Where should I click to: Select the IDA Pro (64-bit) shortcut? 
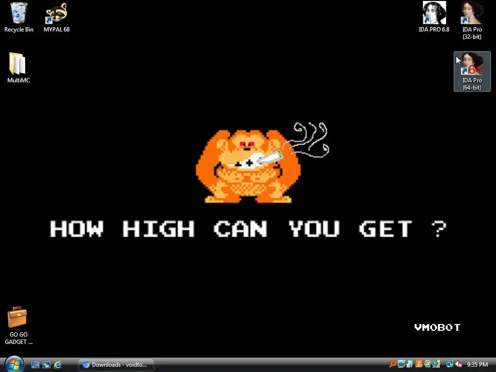(x=472, y=72)
